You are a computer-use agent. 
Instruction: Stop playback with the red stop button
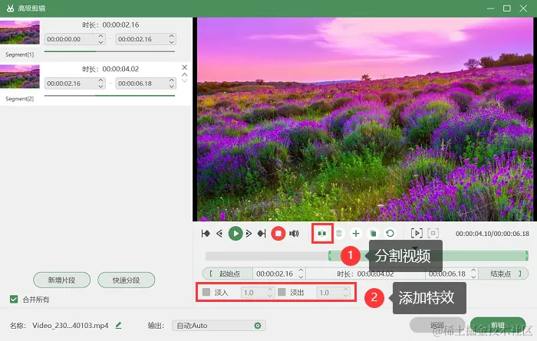[278, 234]
